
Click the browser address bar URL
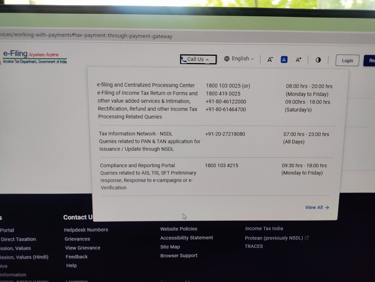[x=86, y=36]
